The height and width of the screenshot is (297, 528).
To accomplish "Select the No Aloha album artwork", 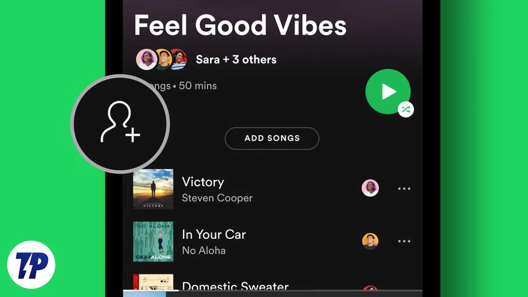I will [153, 242].
